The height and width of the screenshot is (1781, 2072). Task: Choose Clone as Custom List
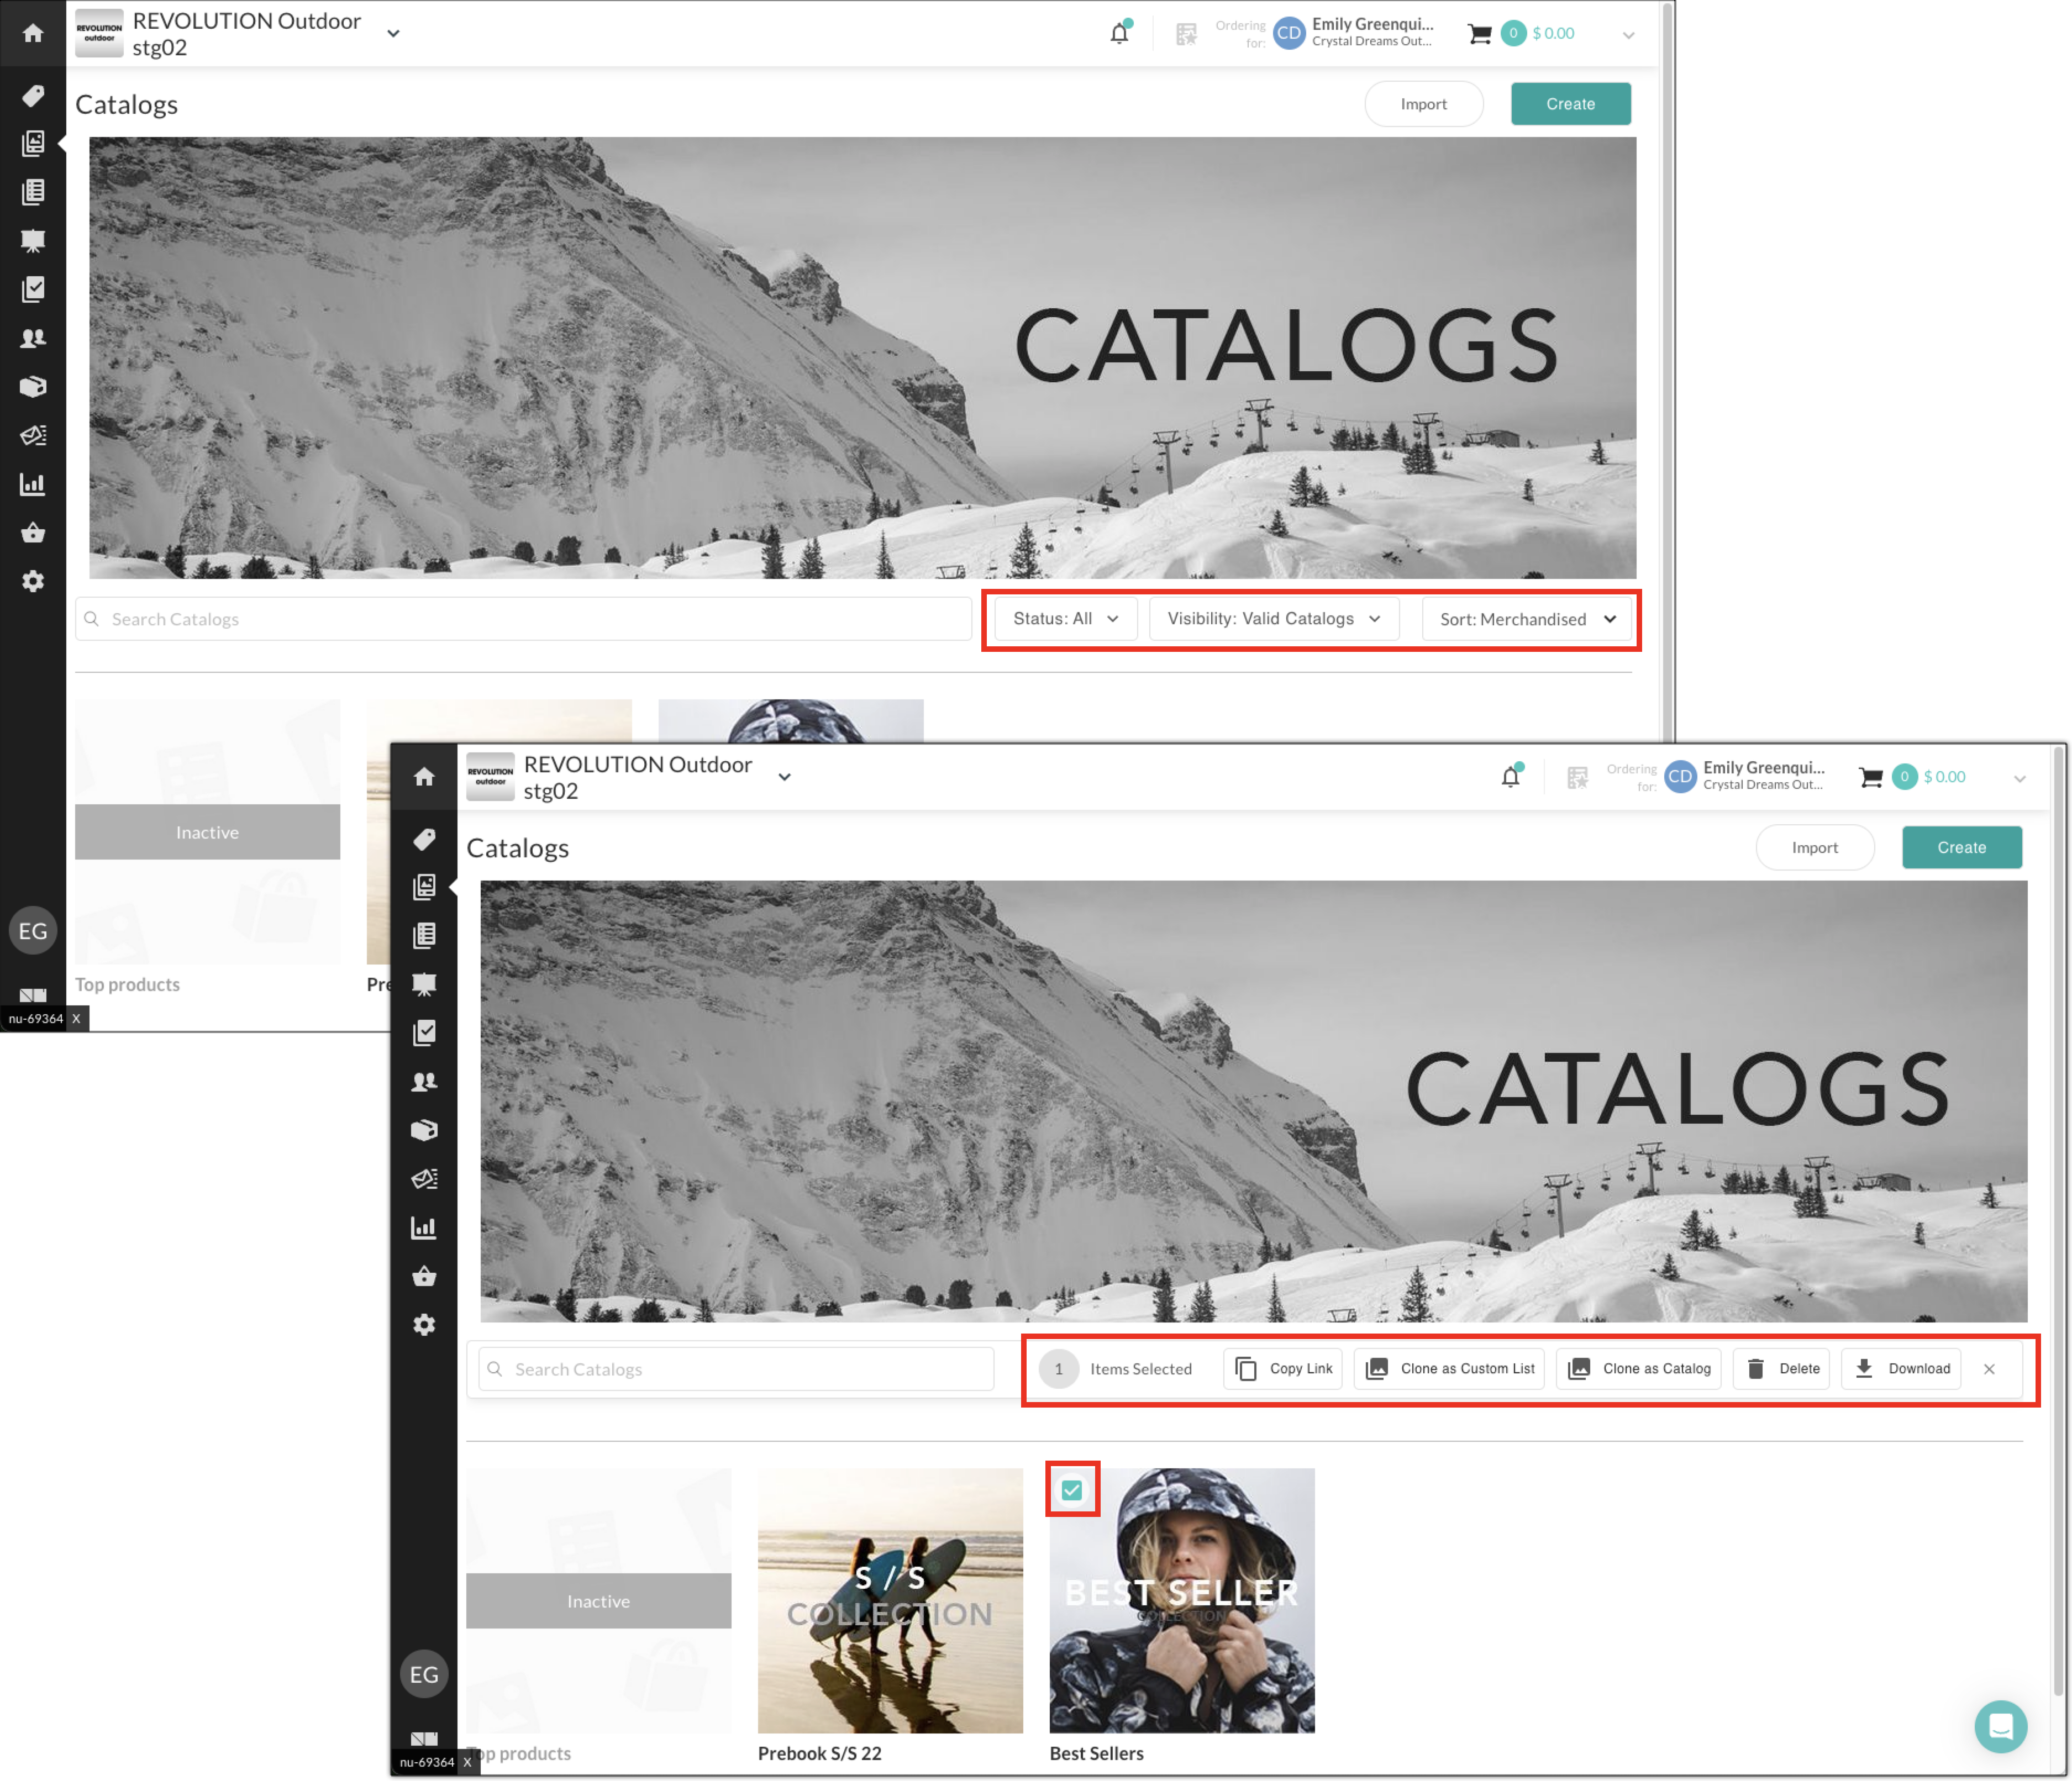1449,1369
